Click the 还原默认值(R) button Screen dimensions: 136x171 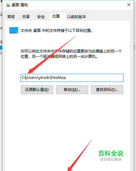coord(37,90)
